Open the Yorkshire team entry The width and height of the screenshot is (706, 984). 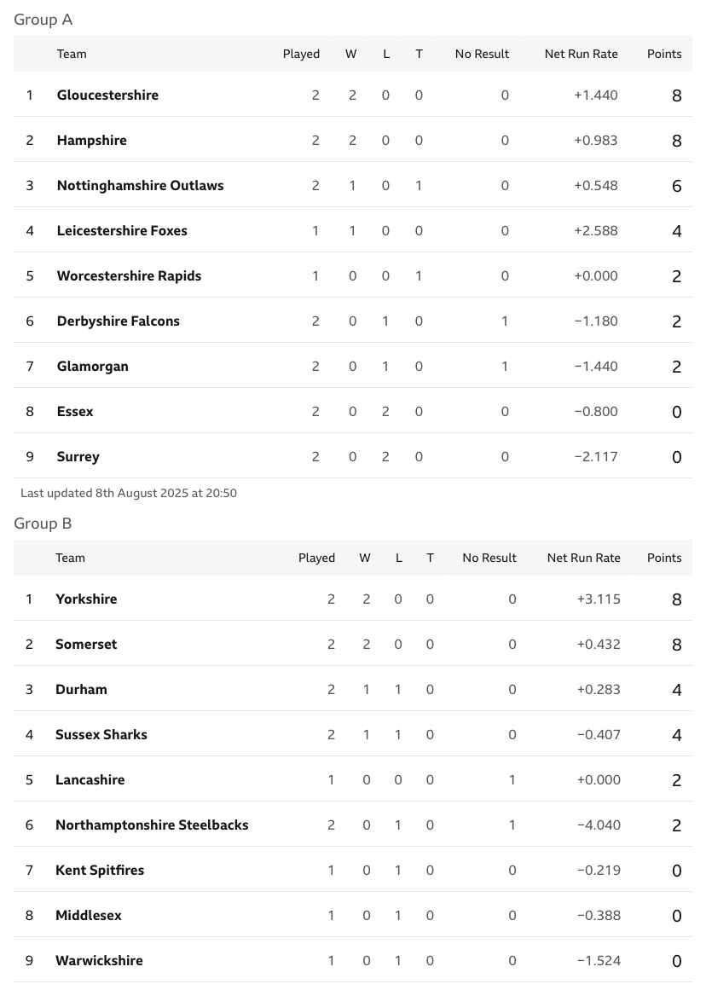point(86,599)
